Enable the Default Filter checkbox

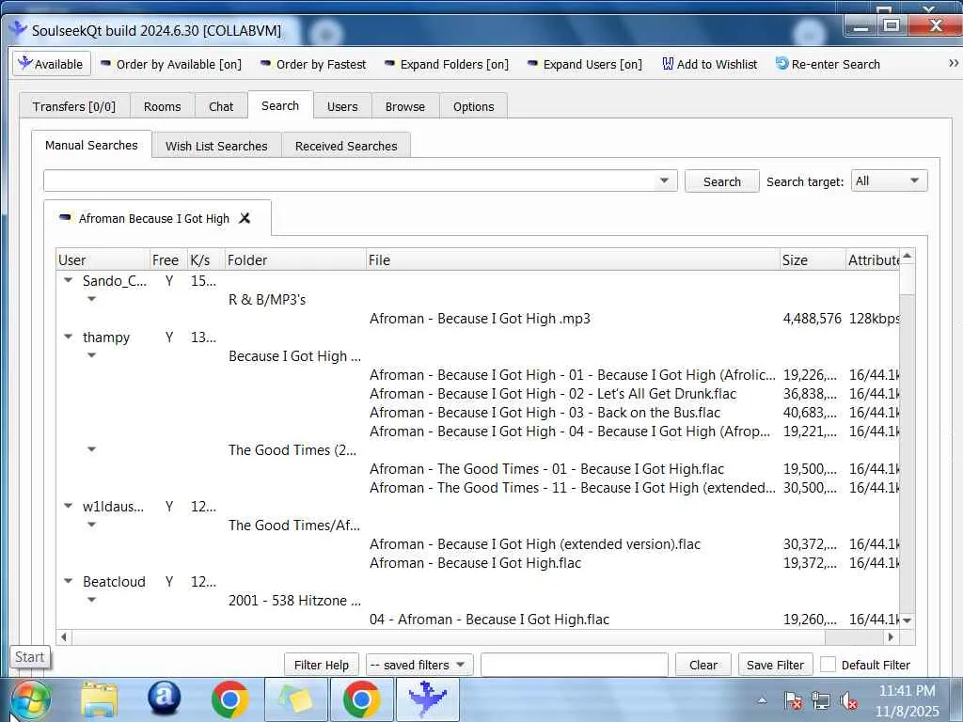click(828, 665)
